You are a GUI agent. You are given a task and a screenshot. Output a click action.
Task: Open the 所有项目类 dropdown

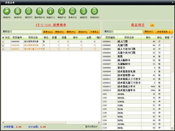point(164,32)
